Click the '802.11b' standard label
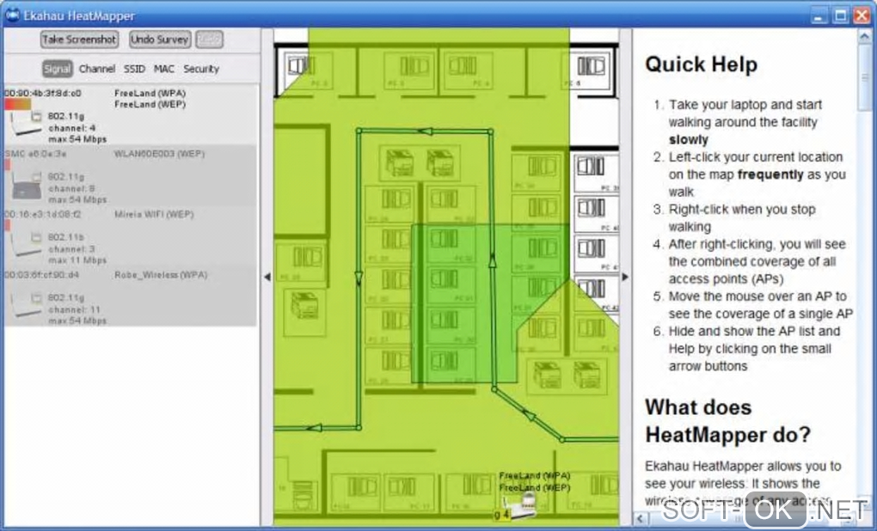Screen dimensions: 877x531 [66, 237]
